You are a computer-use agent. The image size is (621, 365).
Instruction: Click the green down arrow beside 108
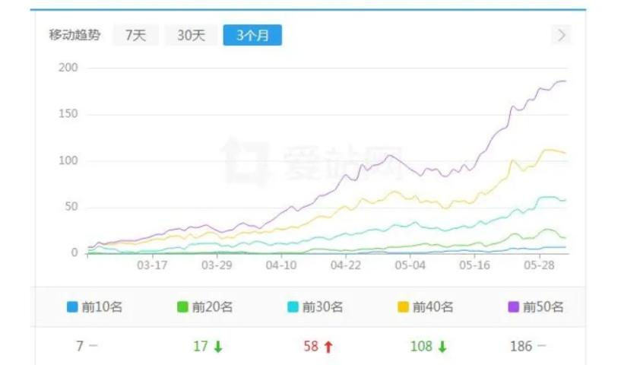click(442, 347)
